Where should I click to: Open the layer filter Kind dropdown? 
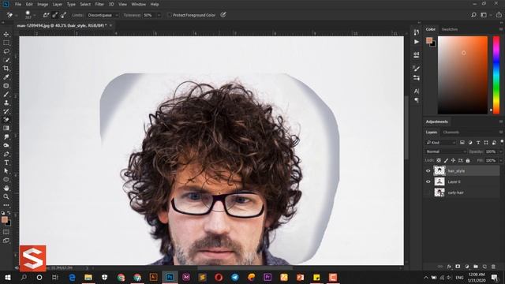440,142
